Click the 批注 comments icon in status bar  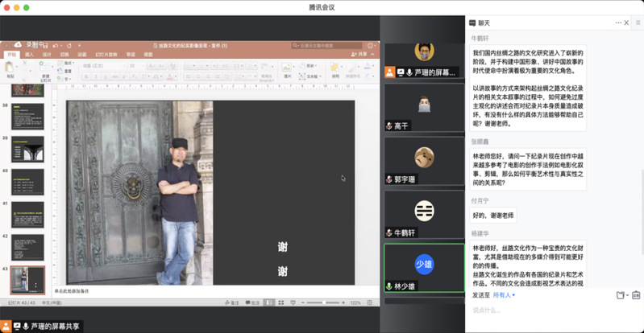click(x=248, y=302)
